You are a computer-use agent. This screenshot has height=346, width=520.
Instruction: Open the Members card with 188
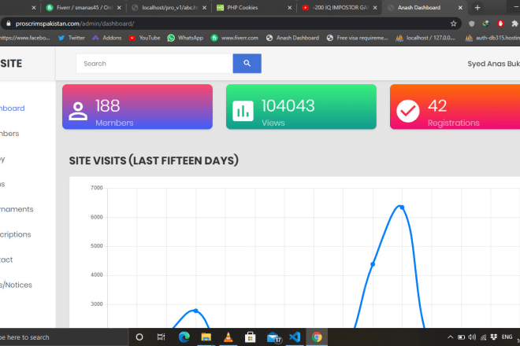(137, 107)
